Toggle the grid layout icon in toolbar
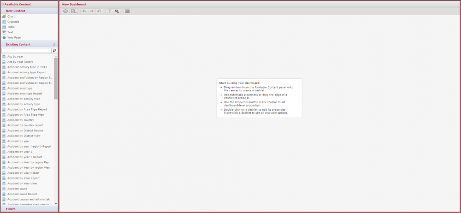 pos(127,11)
